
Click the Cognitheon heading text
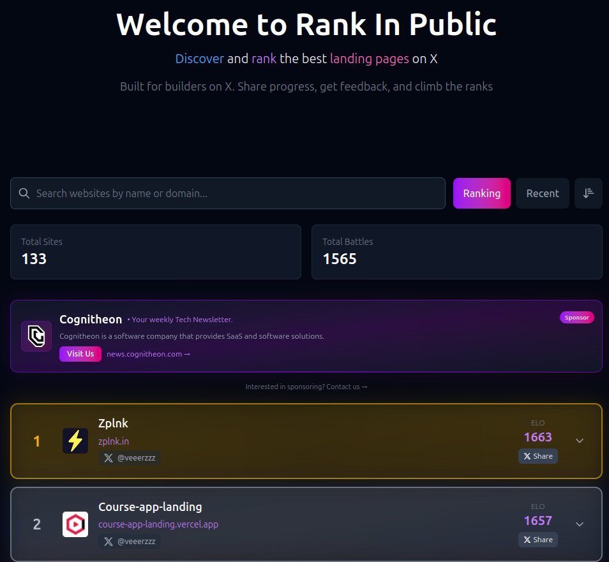(x=91, y=320)
